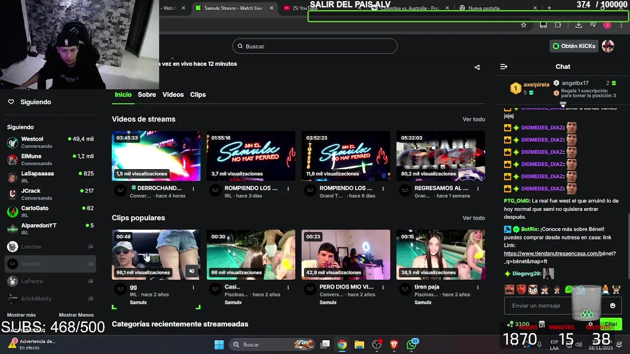Click the bookmark star in the address bar
The width and height of the screenshot is (630, 354).
[x=524, y=25]
